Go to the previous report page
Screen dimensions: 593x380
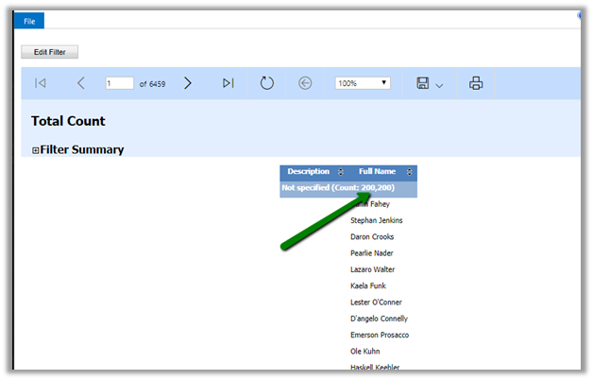point(80,83)
